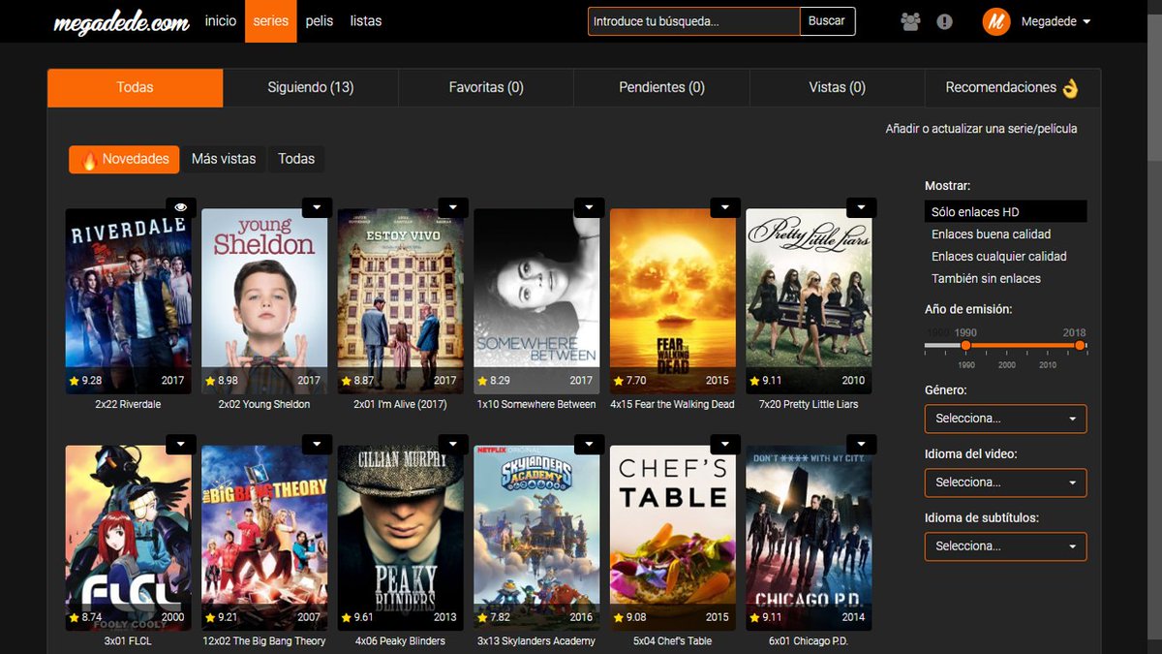Click the orange year range slider track
Viewport: 1162px width, 654px height.
pyautogui.click(x=1023, y=345)
